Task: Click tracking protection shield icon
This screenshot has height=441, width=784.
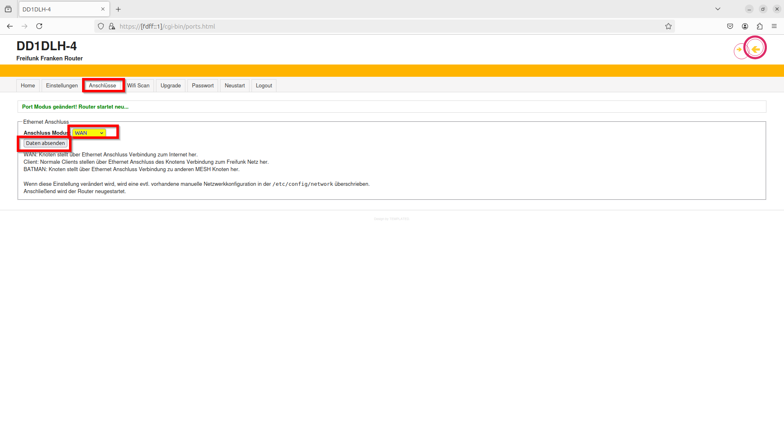Action: [101, 26]
